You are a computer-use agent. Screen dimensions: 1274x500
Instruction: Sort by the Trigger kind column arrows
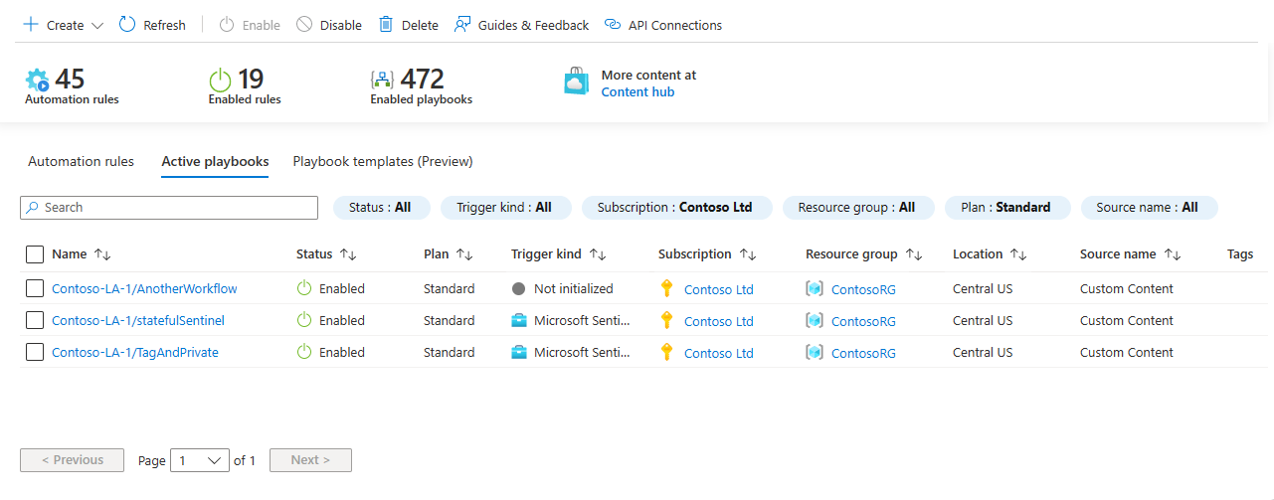(x=598, y=254)
